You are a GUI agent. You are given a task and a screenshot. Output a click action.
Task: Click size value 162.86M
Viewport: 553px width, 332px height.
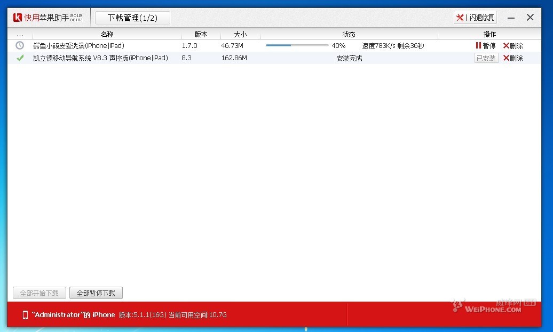point(234,58)
